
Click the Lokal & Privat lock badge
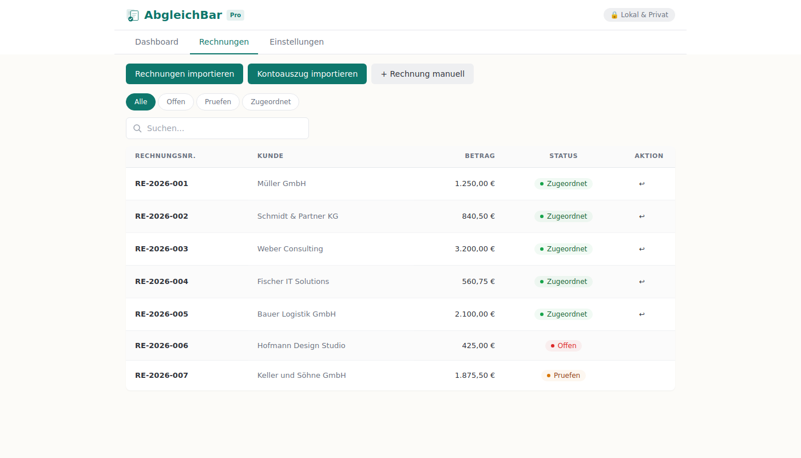coord(639,15)
